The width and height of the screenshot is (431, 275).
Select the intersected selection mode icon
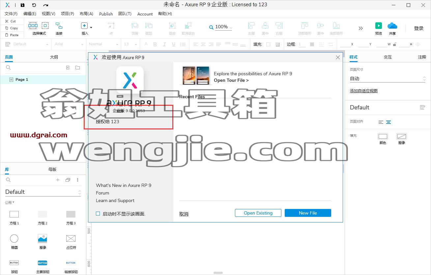coord(33,26)
